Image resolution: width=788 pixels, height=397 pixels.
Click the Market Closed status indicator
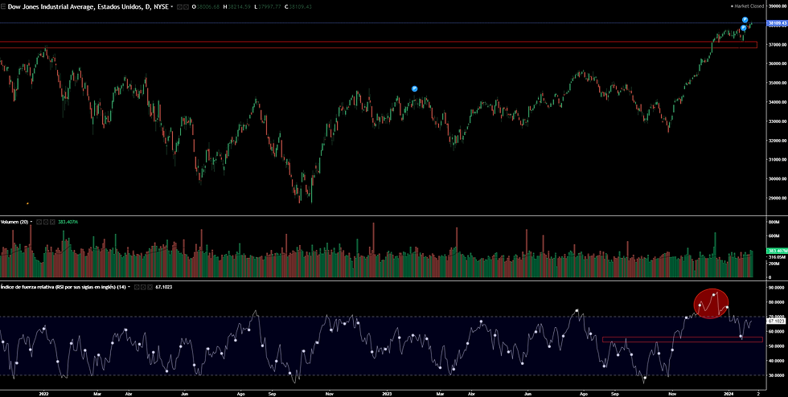click(747, 6)
